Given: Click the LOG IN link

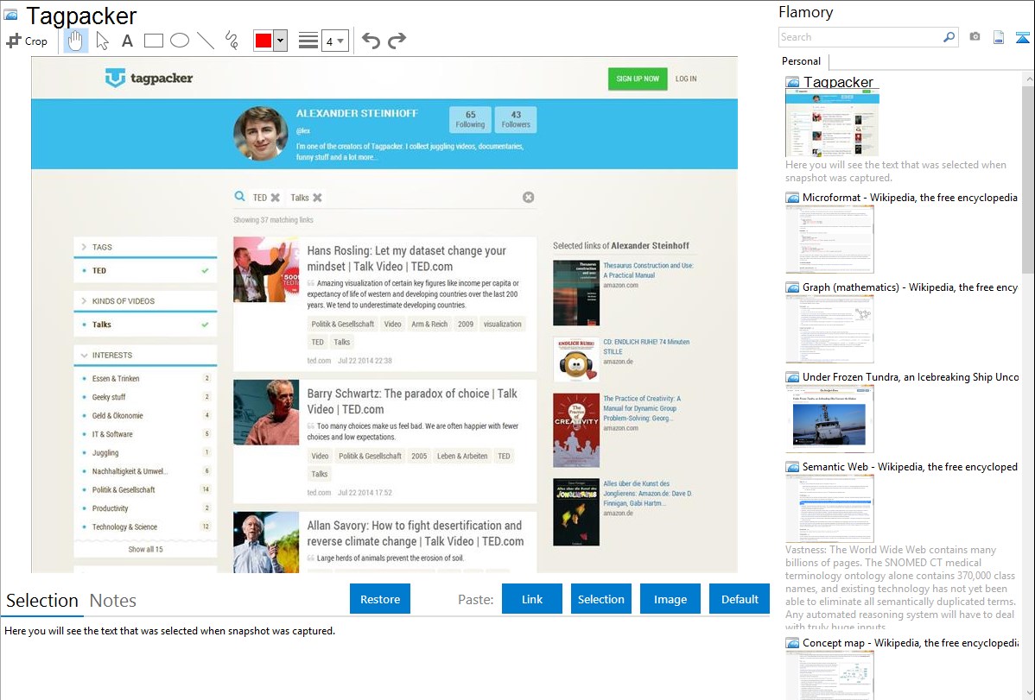Looking at the screenshot, I should (686, 79).
